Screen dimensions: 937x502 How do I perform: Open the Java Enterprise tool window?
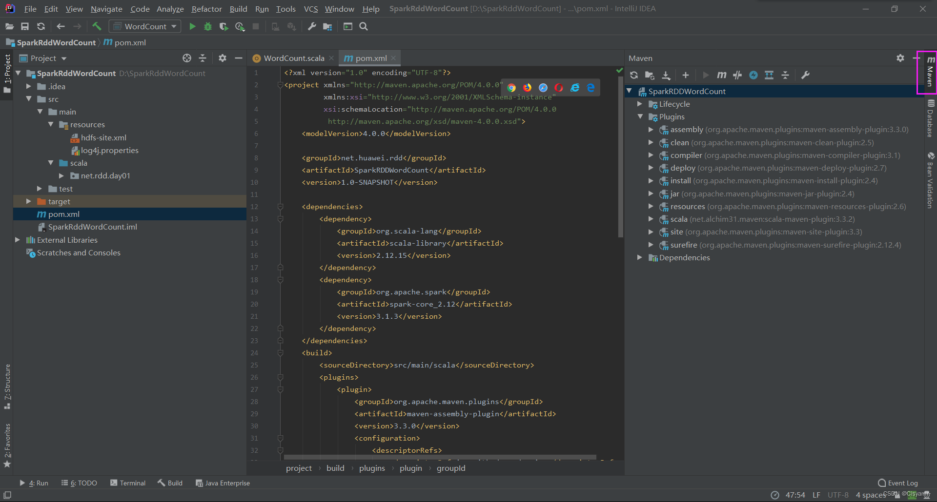click(223, 483)
